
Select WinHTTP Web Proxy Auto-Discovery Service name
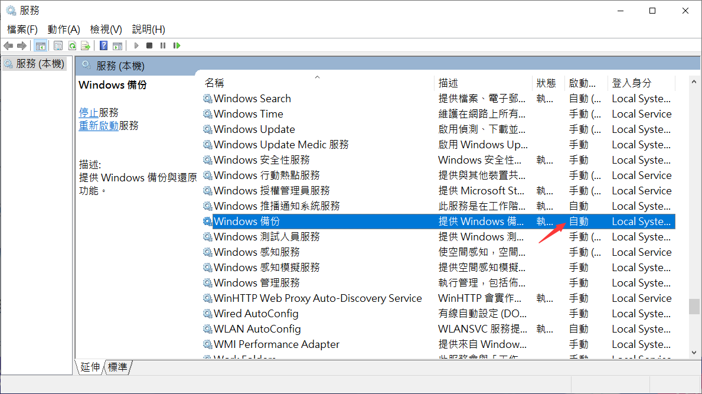click(318, 298)
